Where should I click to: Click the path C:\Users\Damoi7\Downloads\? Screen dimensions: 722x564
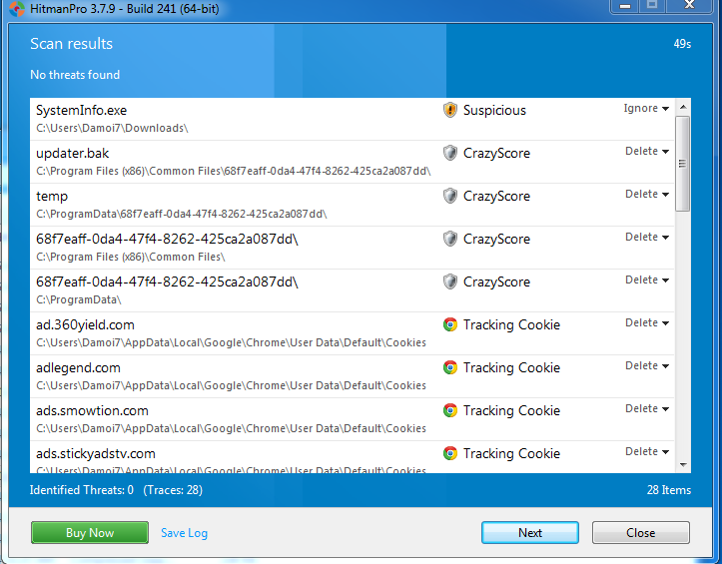pos(113,128)
